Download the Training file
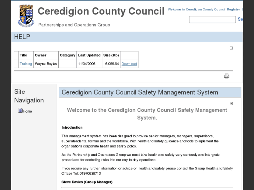254x190 pixels. [129, 64]
